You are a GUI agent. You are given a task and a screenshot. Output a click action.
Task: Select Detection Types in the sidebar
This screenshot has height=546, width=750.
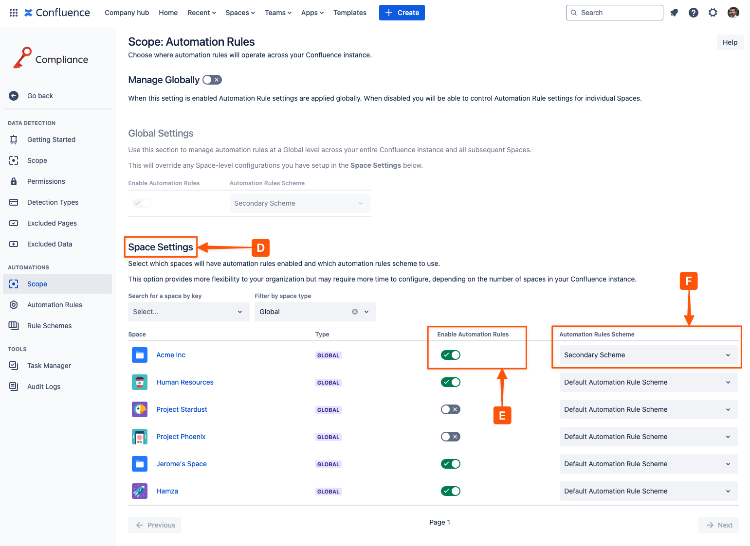pyautogui.click(x=53, y=202)
